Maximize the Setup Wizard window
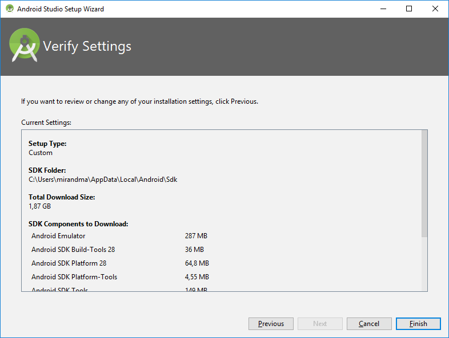This screenshot has height=338, width=449. pyautogui.click(x=409, y=9)
